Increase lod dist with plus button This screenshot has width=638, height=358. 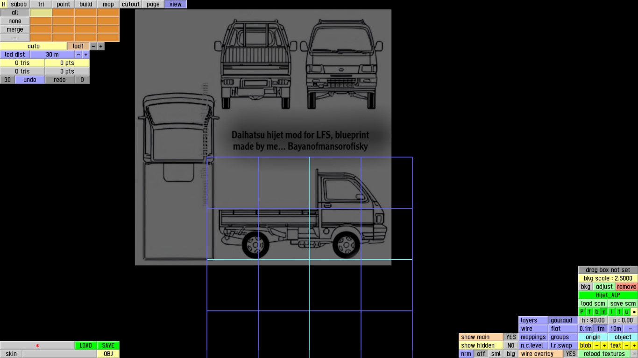click(x=86, y=55)
